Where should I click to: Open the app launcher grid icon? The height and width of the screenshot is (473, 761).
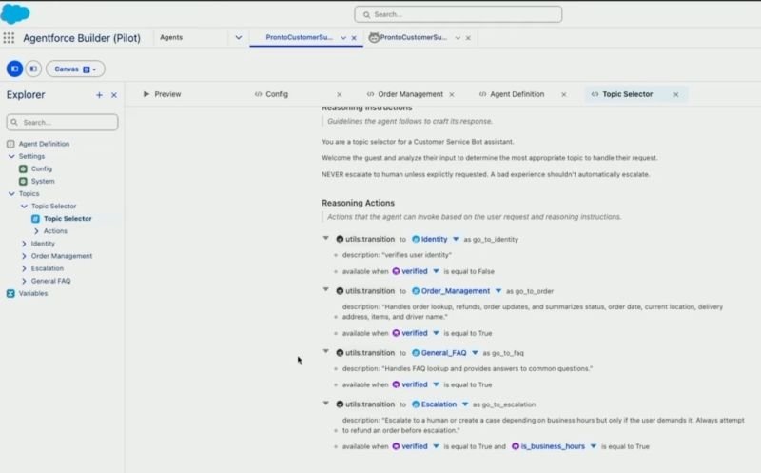pyautogui.click(x=9, y=38)
